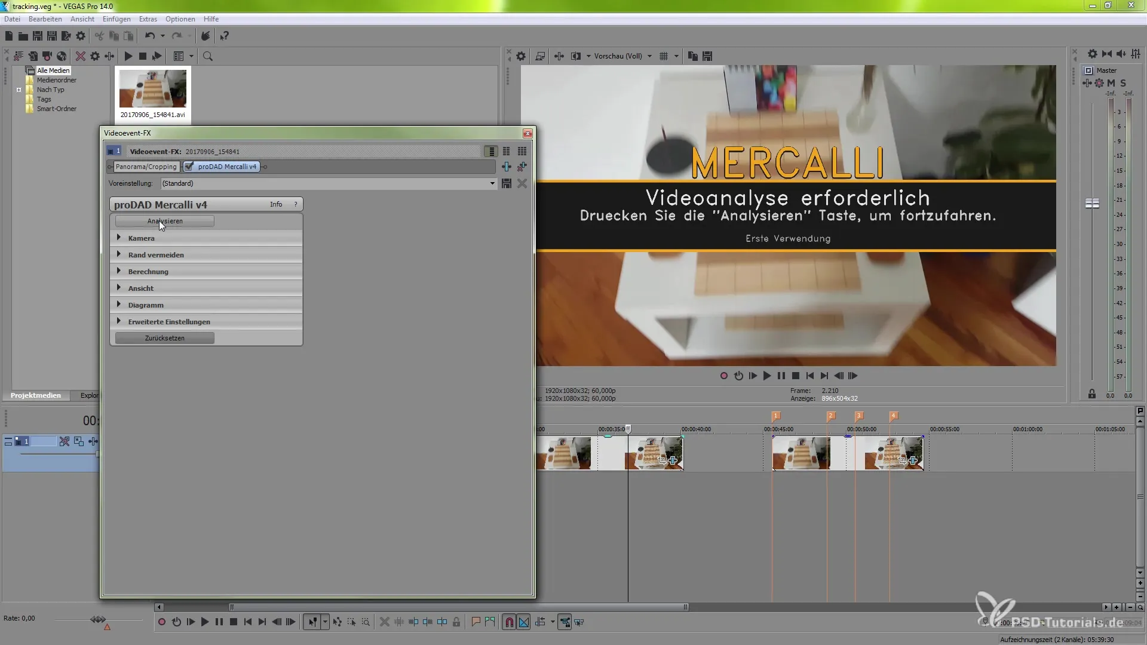Stop playback in the preview window

point(796,376)
